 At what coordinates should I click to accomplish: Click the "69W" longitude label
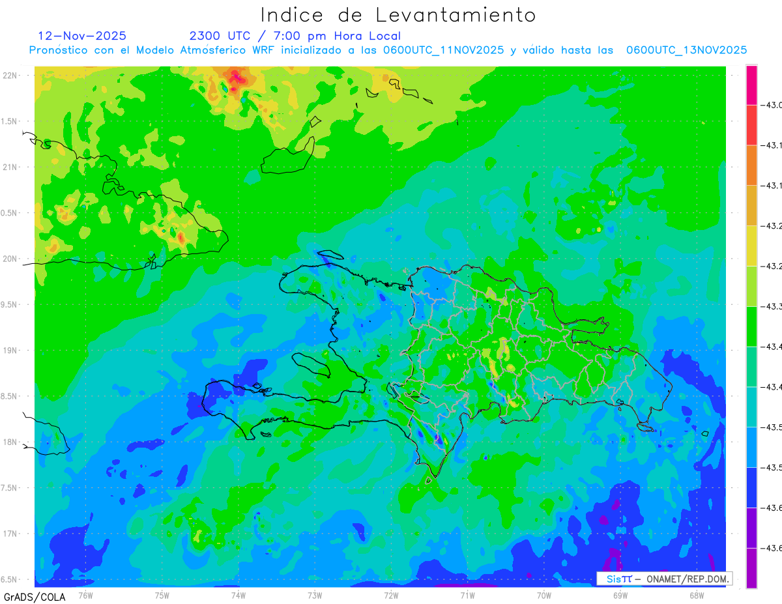pos(620,595)
